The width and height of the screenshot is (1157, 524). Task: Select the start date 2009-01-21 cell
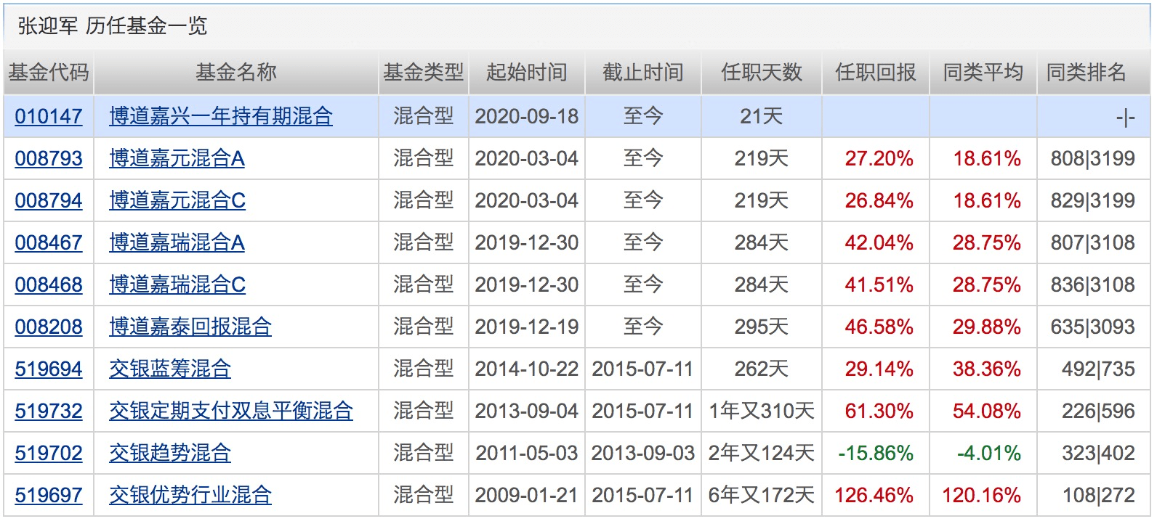(527, 495)
